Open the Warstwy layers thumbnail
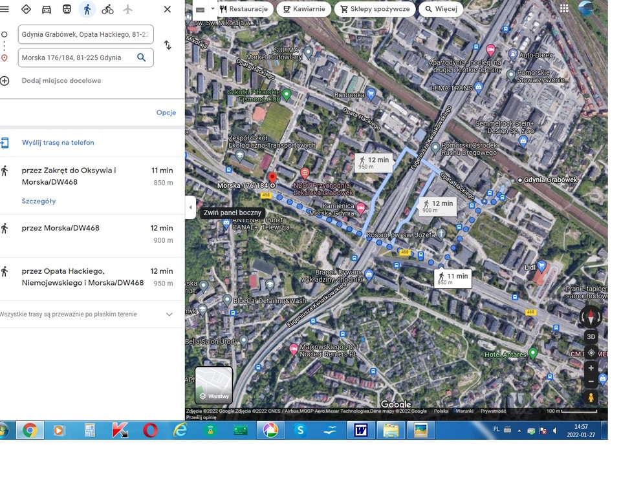This screenshot has width=621, height=496. [x=214, y=385]
